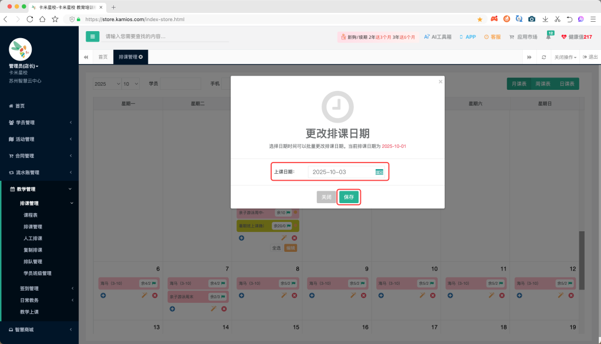Open the 管理员(店长) user dropdown

click(x=23, y=66)
